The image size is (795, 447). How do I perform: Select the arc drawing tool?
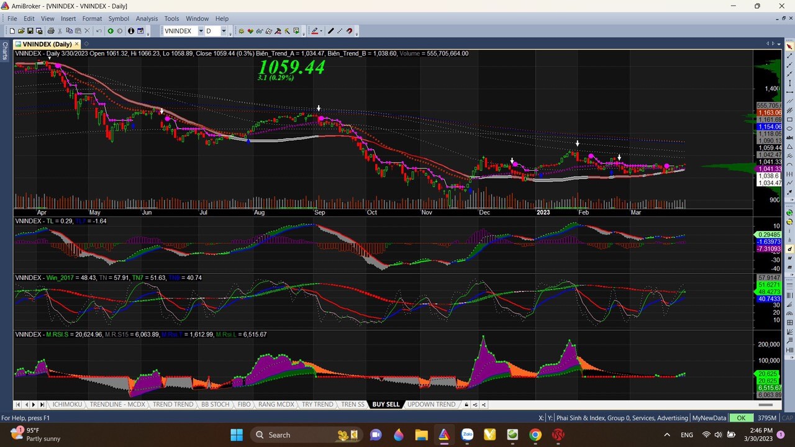(789, 165)
